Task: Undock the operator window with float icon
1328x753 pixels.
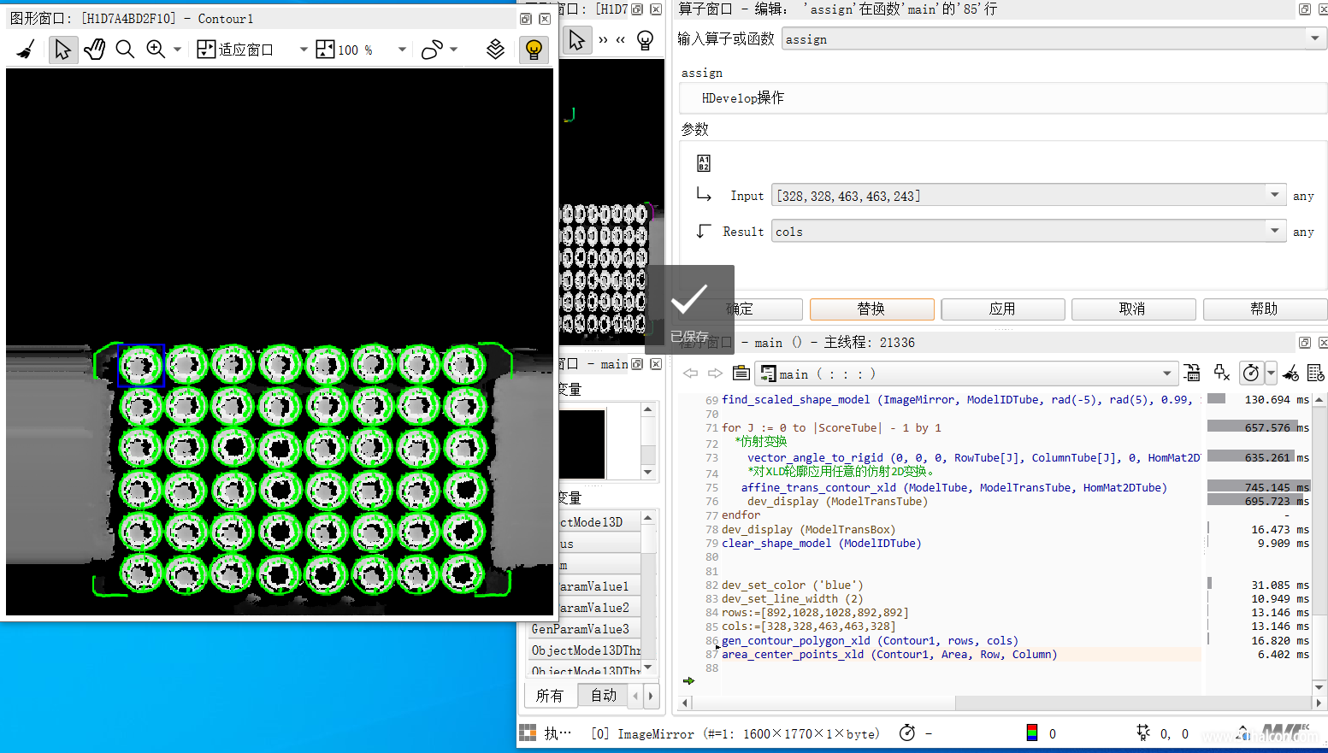Action: pos(1305,9)
